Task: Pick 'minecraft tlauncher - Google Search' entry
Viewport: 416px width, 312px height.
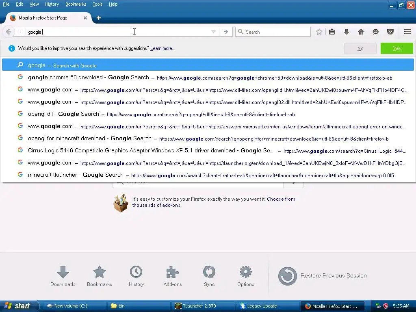Action: click(x=208, y=175)
